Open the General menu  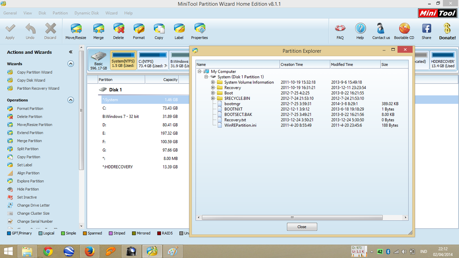(x=10, y=13)
